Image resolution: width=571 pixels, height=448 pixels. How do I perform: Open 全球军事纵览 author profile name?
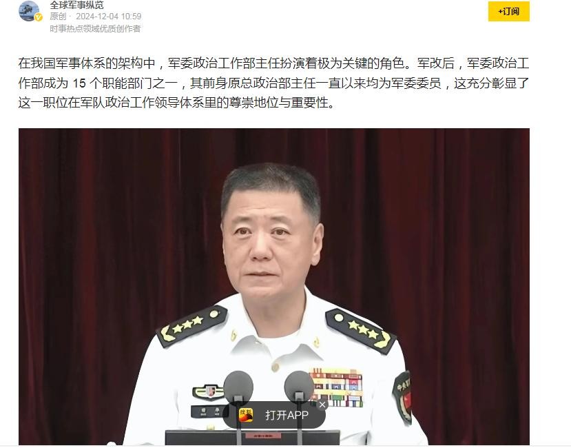[x=77, y=5]
